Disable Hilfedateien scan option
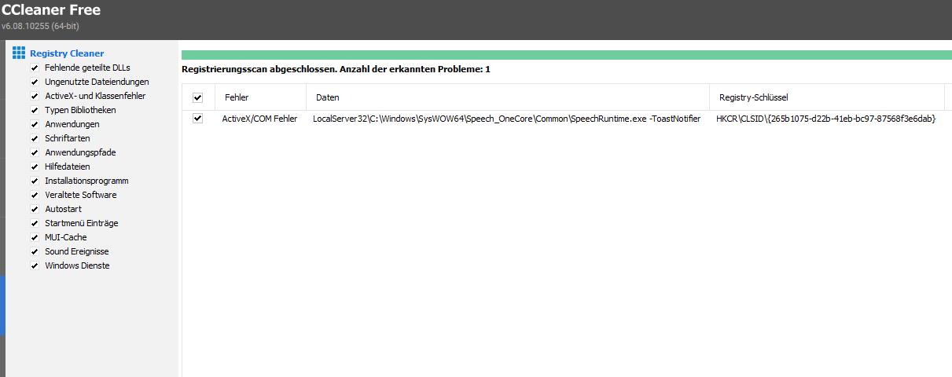Image resolution: width=952 pixels, height=377 pixels. click(34, 167)
